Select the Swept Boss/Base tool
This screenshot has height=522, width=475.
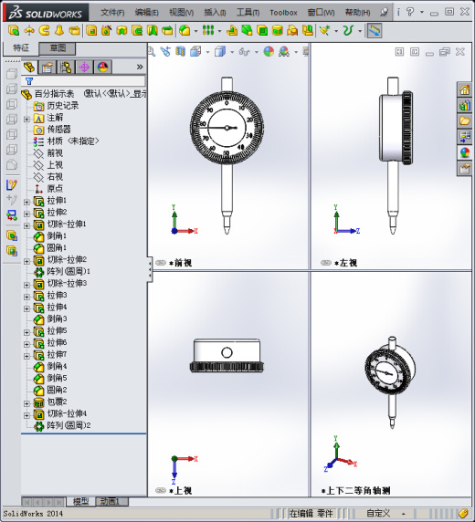coord(45,31)
